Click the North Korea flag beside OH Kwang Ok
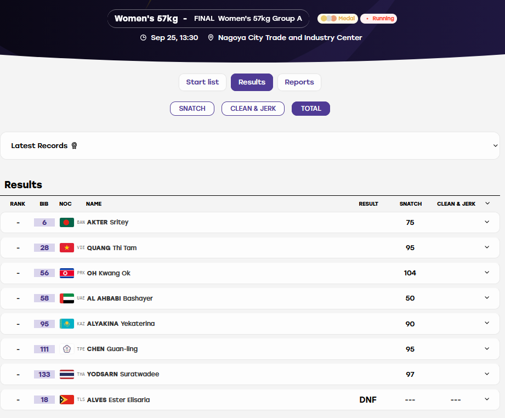This screenshot has height=418, width=505. pos(67,273)
